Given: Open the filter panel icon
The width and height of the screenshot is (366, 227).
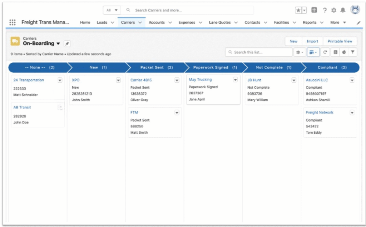Looking at the screenshot, I should (x=353, y=52).
